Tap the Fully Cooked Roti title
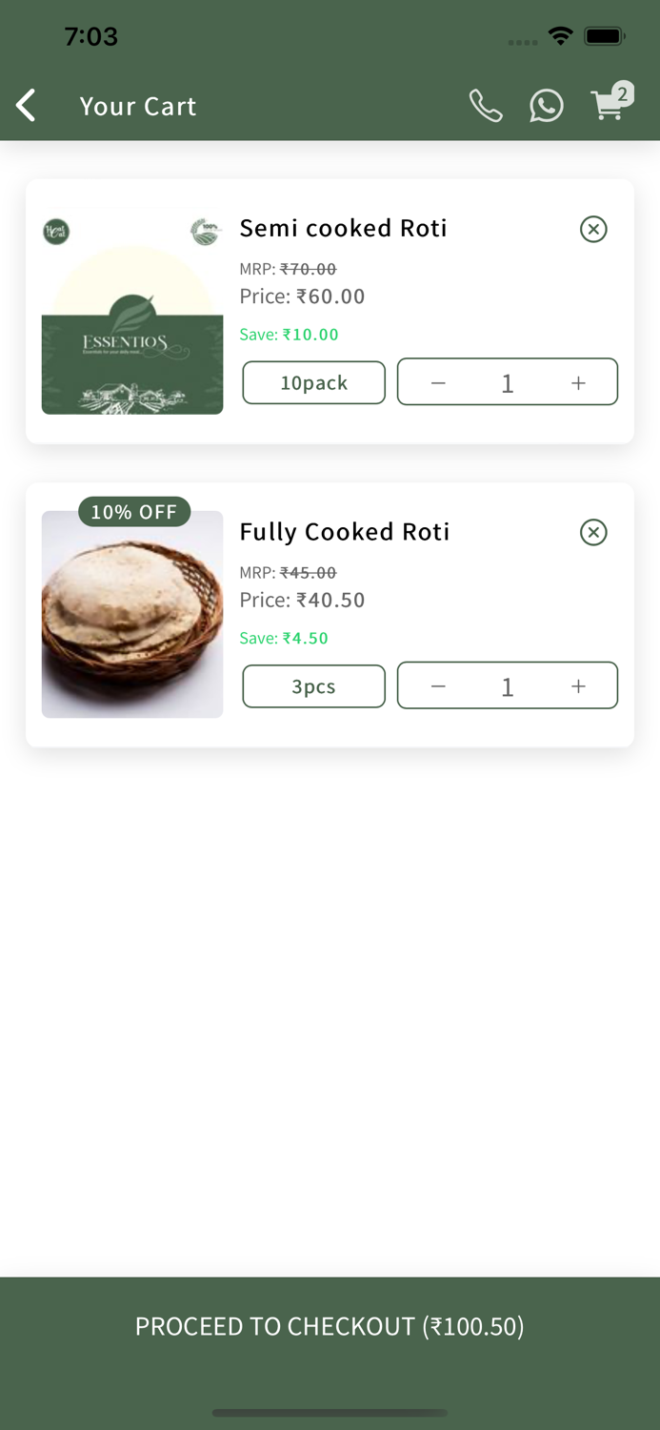 point(344,531)
